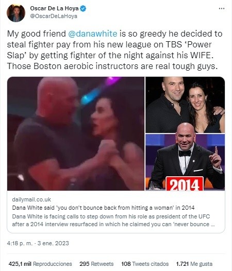Show the 295 Retweets list
Viewport: 232px width, 271px height.
pos(96,264)
